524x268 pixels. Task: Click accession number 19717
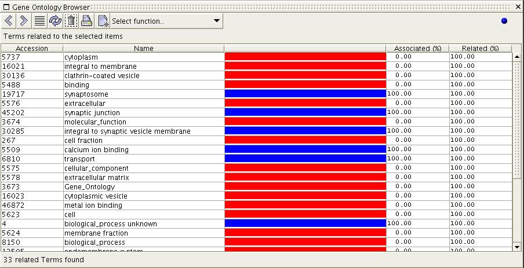point(13,94)
